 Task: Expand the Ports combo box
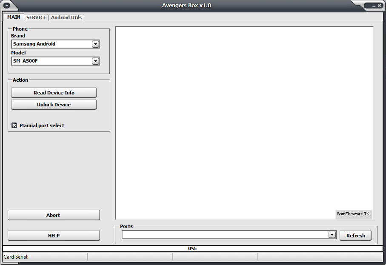click(332, 234)
